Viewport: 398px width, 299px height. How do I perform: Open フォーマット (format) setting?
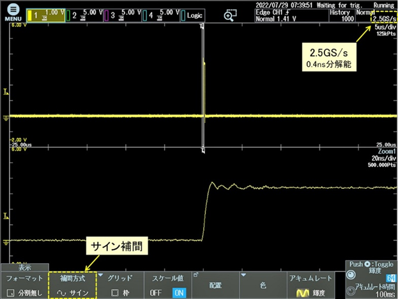point(24,285)
